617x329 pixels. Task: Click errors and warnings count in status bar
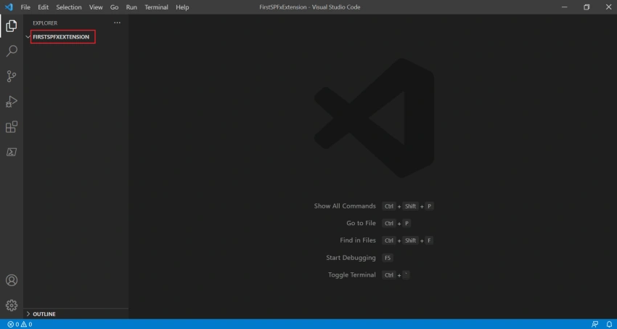pos(20,324)
